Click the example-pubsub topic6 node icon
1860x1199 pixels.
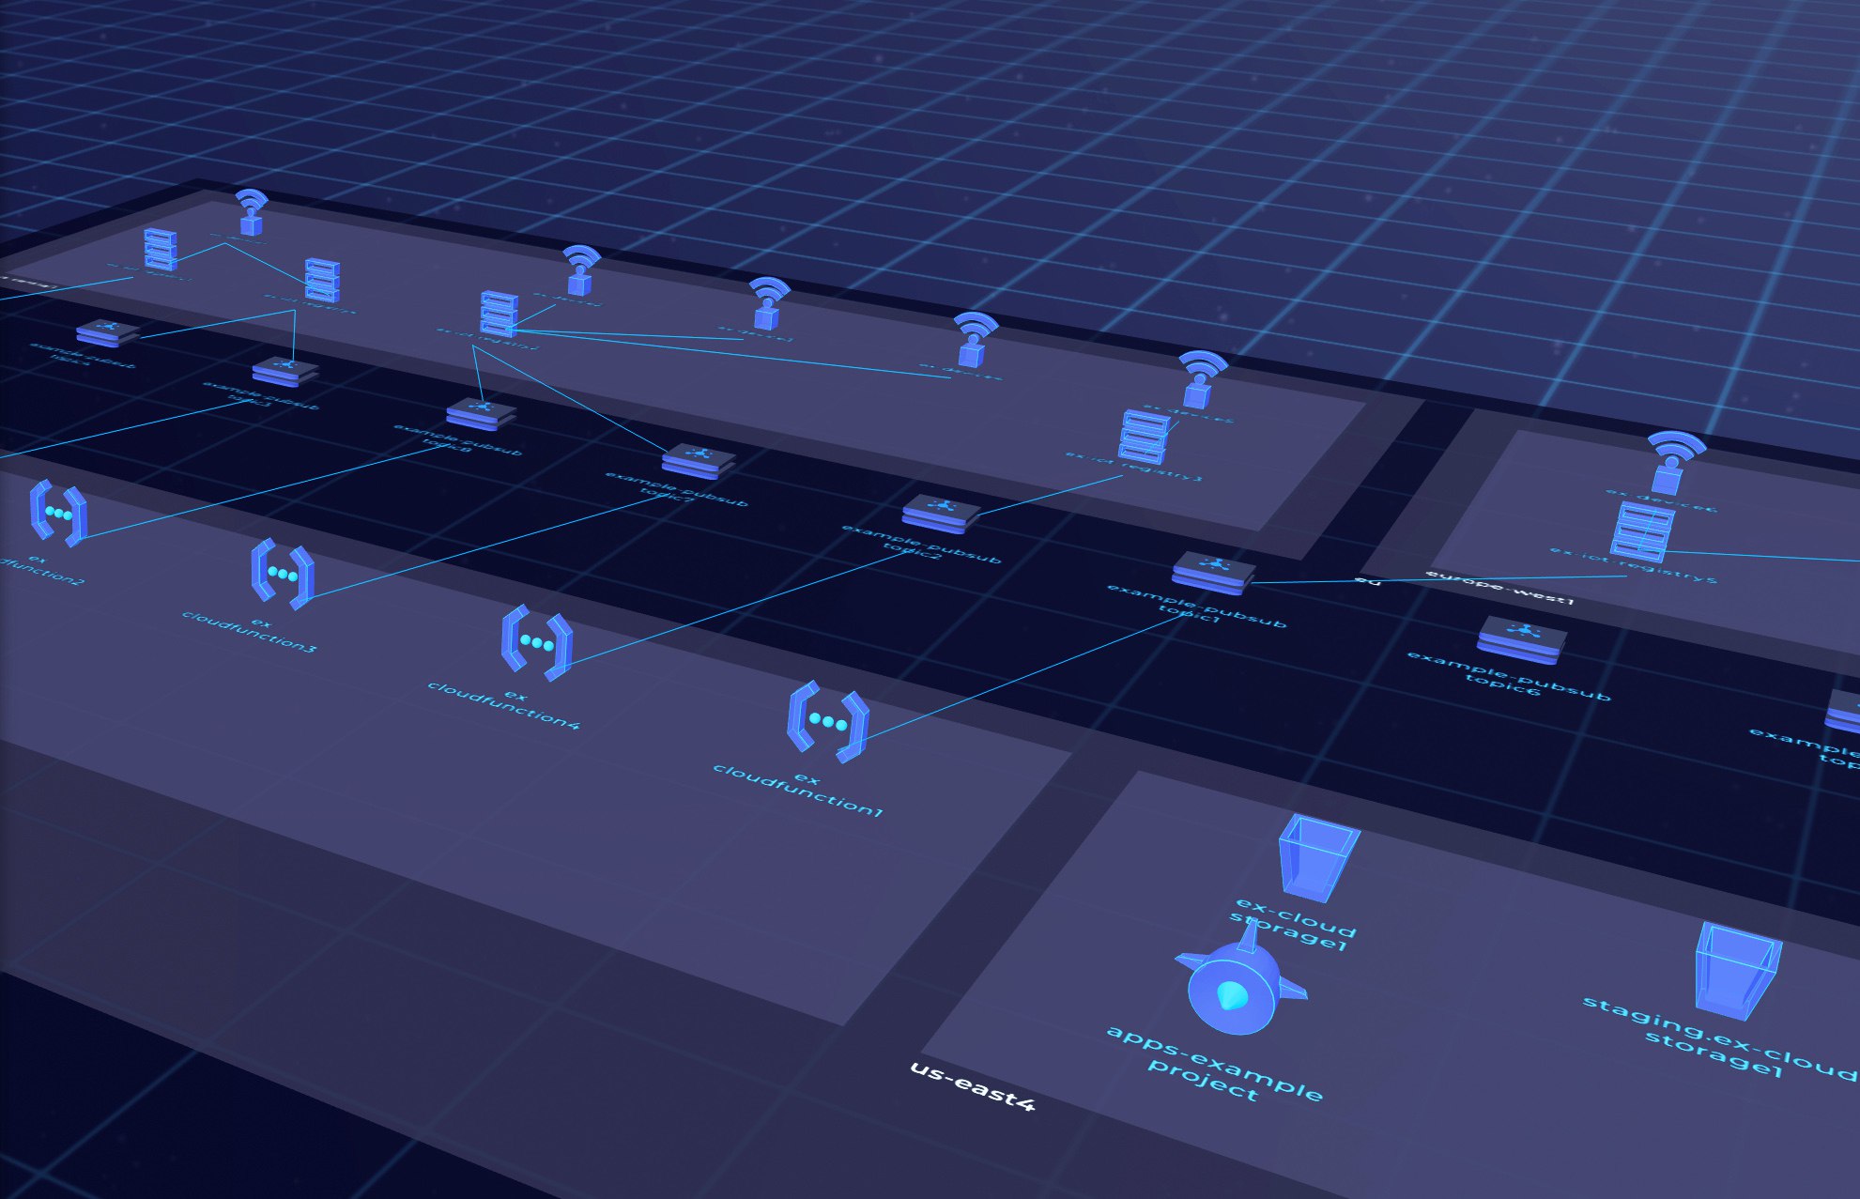pos(1522,638)
